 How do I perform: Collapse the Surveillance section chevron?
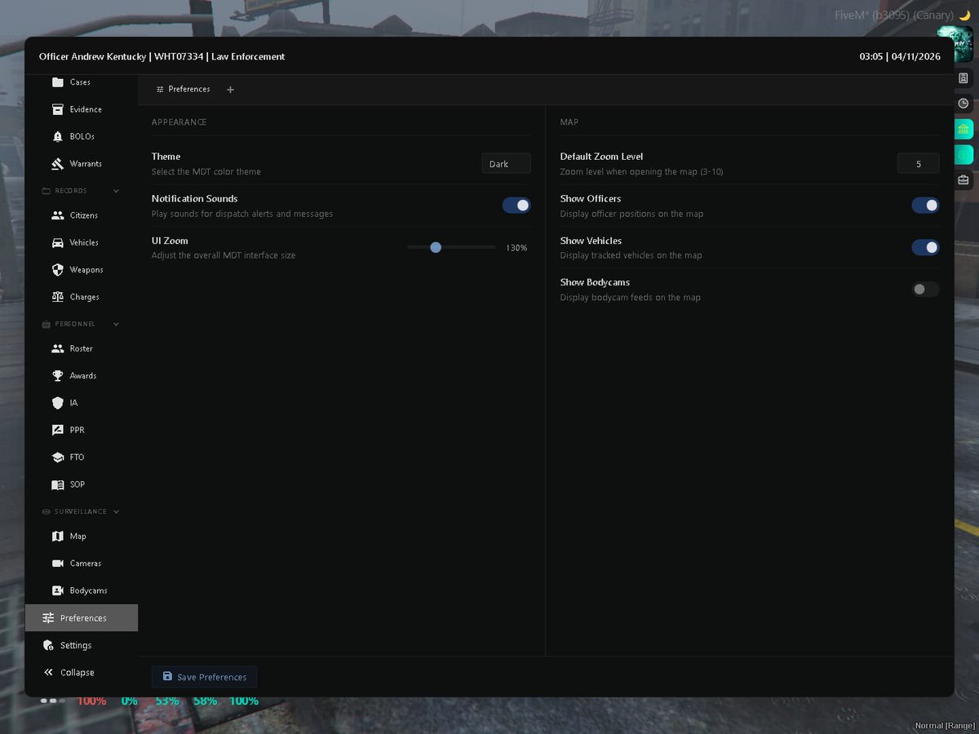(116, 511)
